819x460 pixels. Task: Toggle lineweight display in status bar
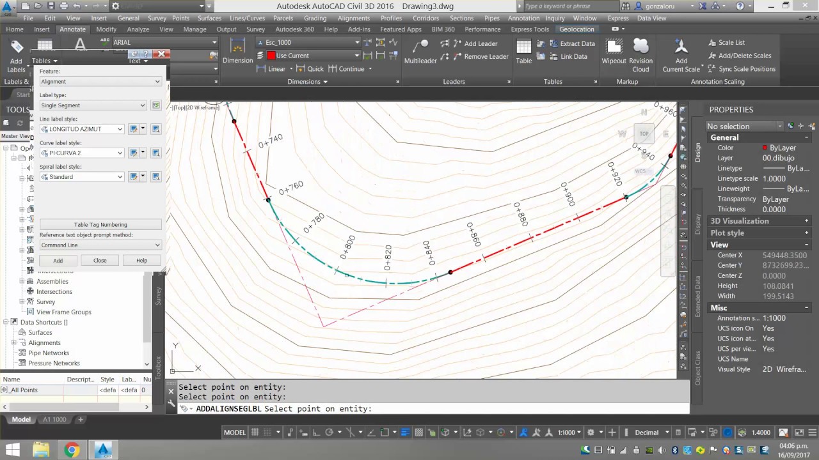405,433
